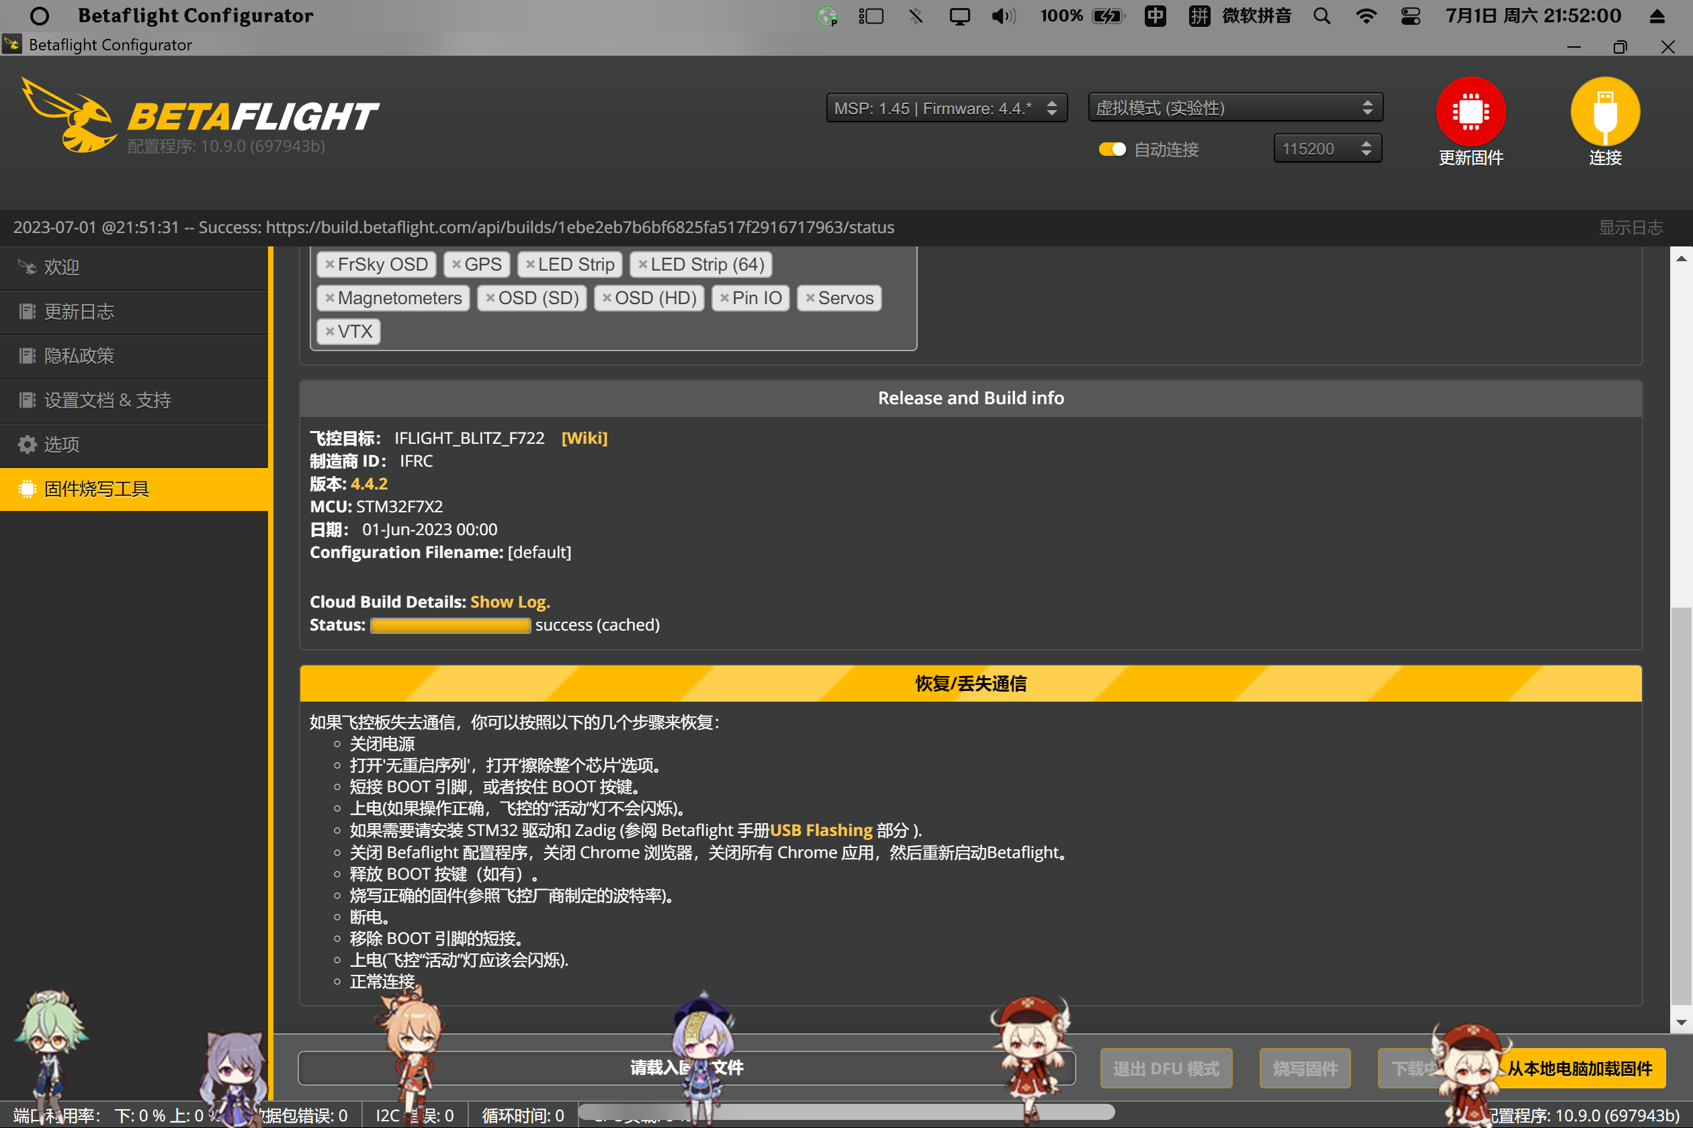Screen dimensions: 1693x1128
Task: Click the Release and Build info header
Action: pyautogui.click(x=970, y=397)
